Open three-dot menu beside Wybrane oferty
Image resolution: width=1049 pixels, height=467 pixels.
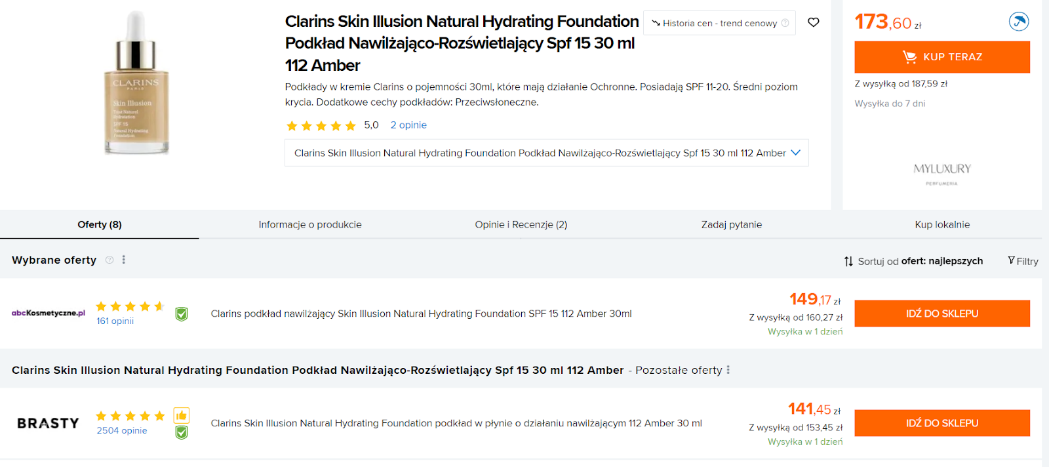pos(123,260)
